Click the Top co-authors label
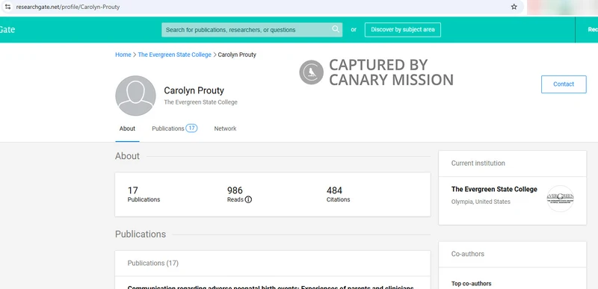The height and width of the screenshot is (289, 598). coord(471,284)
